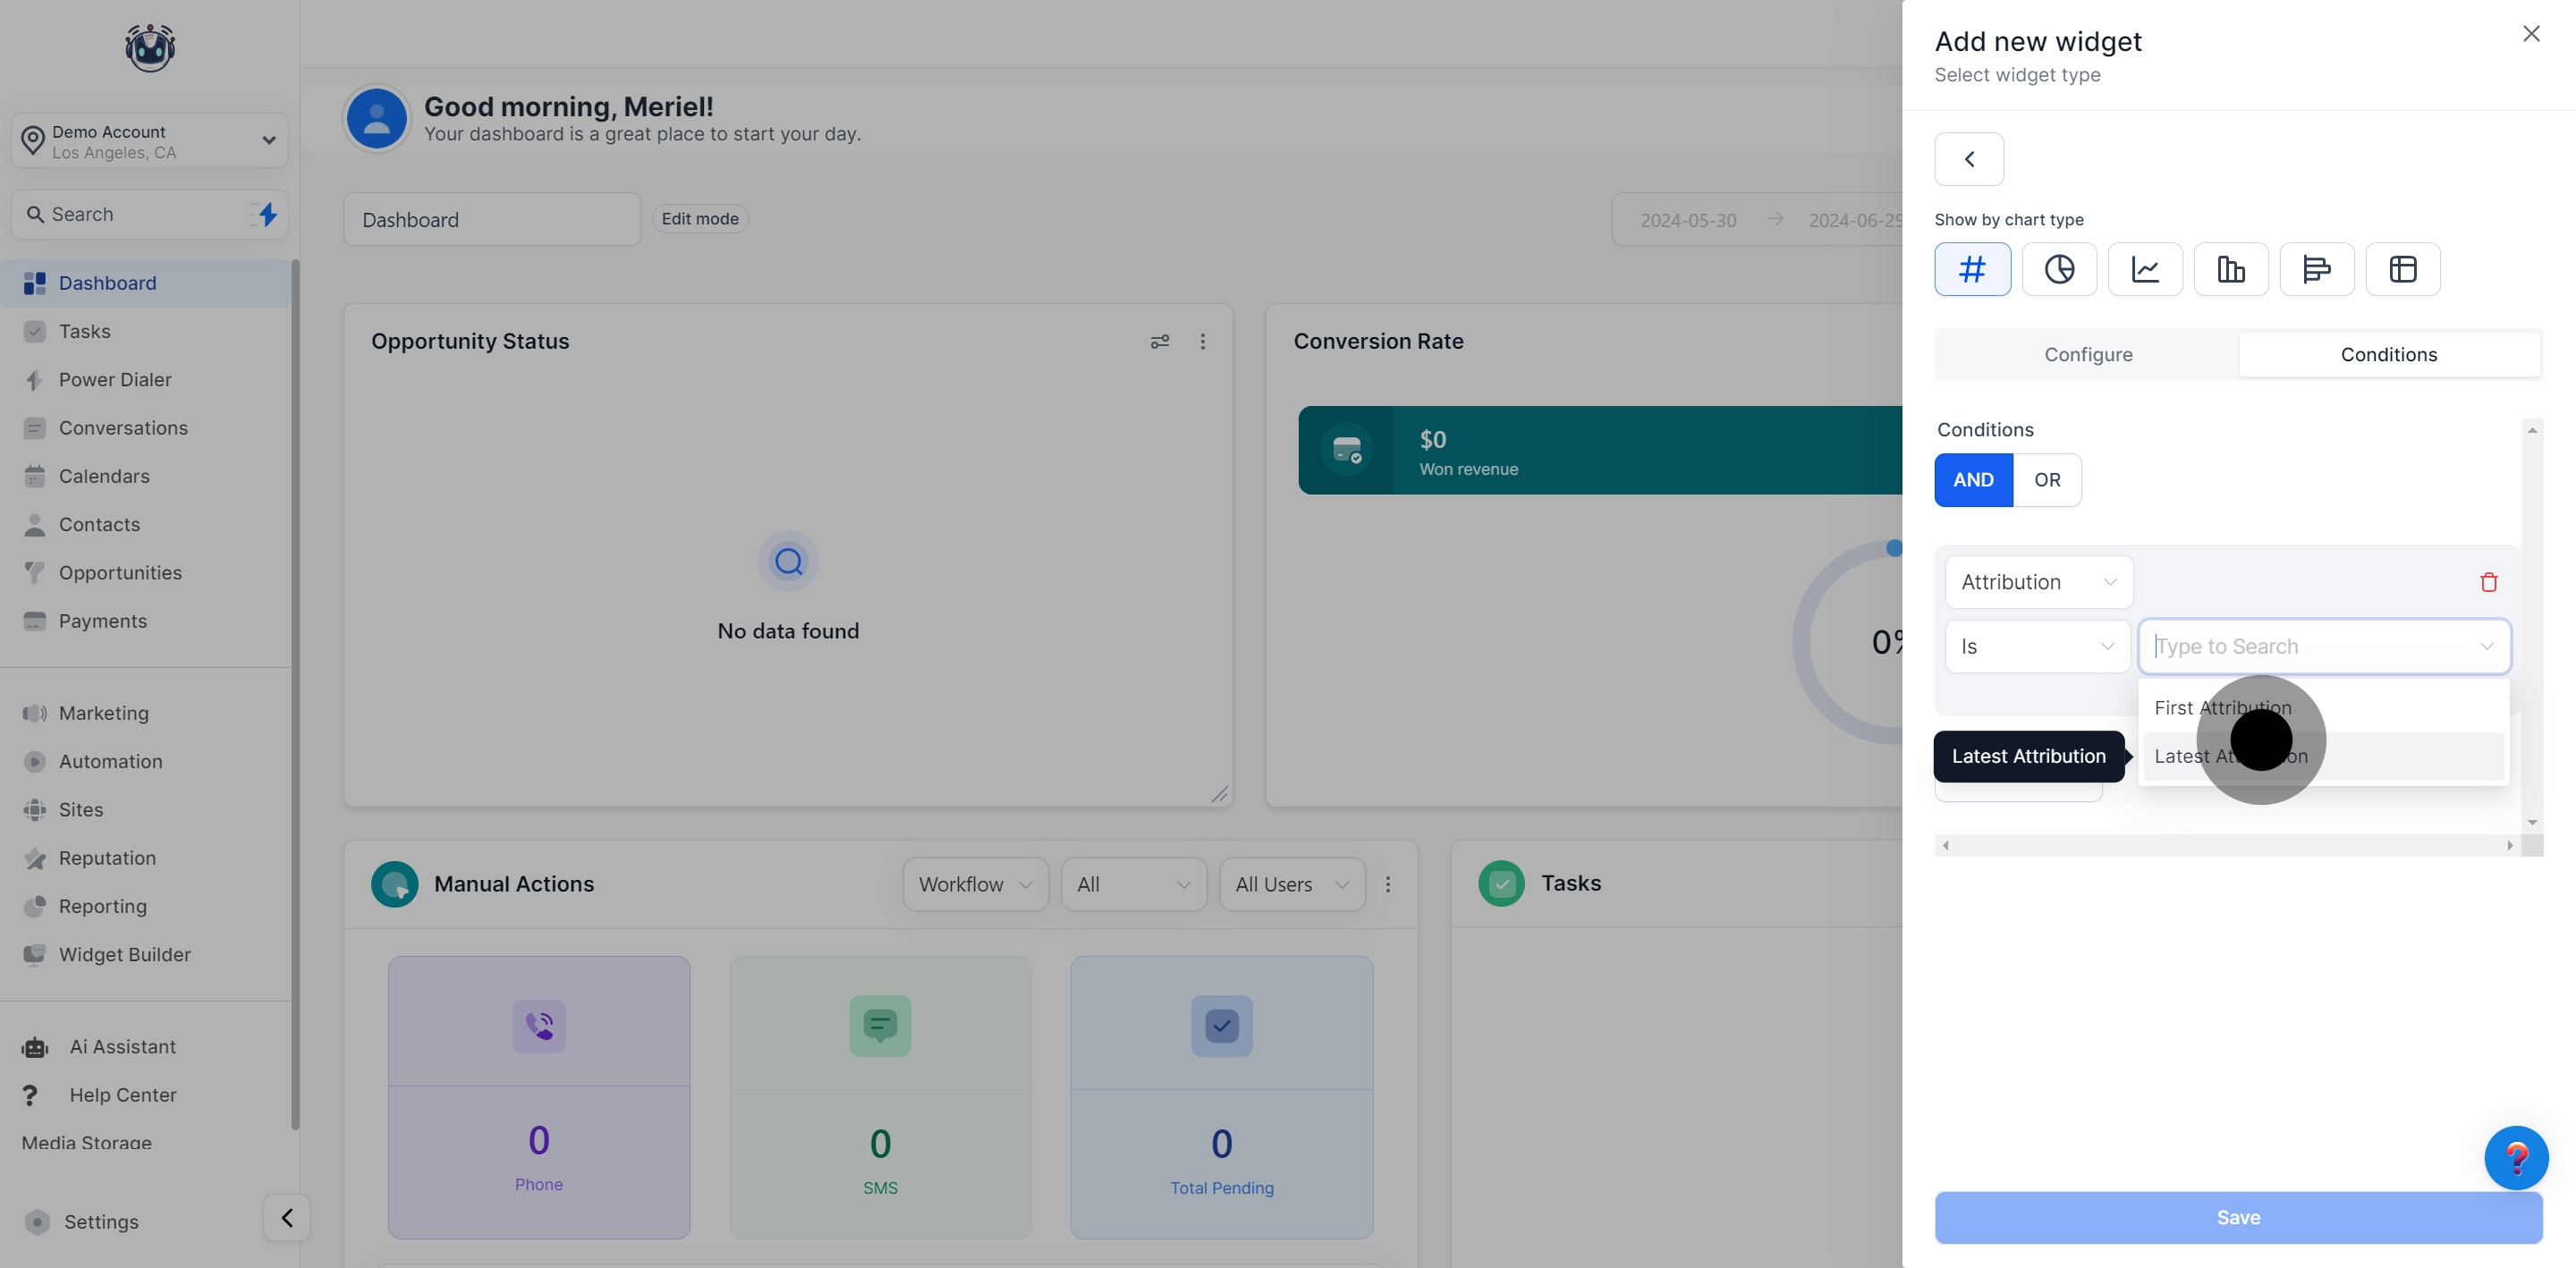Switch condition logic to AND
Viewport: 2576px width, 1268px height.
tap(1973, 480)
